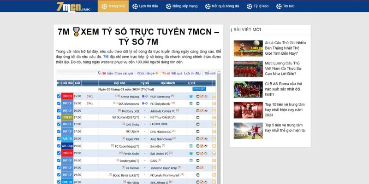Open odds icon in Kapaz PFK row
Image resolution: width=369 pixels, height=184 pixels.
(x=202, y=139)
